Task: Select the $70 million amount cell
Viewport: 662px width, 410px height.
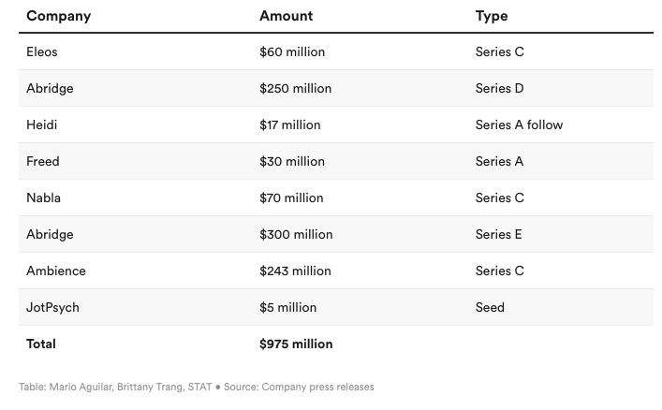Action: click(x=291, y=198)
